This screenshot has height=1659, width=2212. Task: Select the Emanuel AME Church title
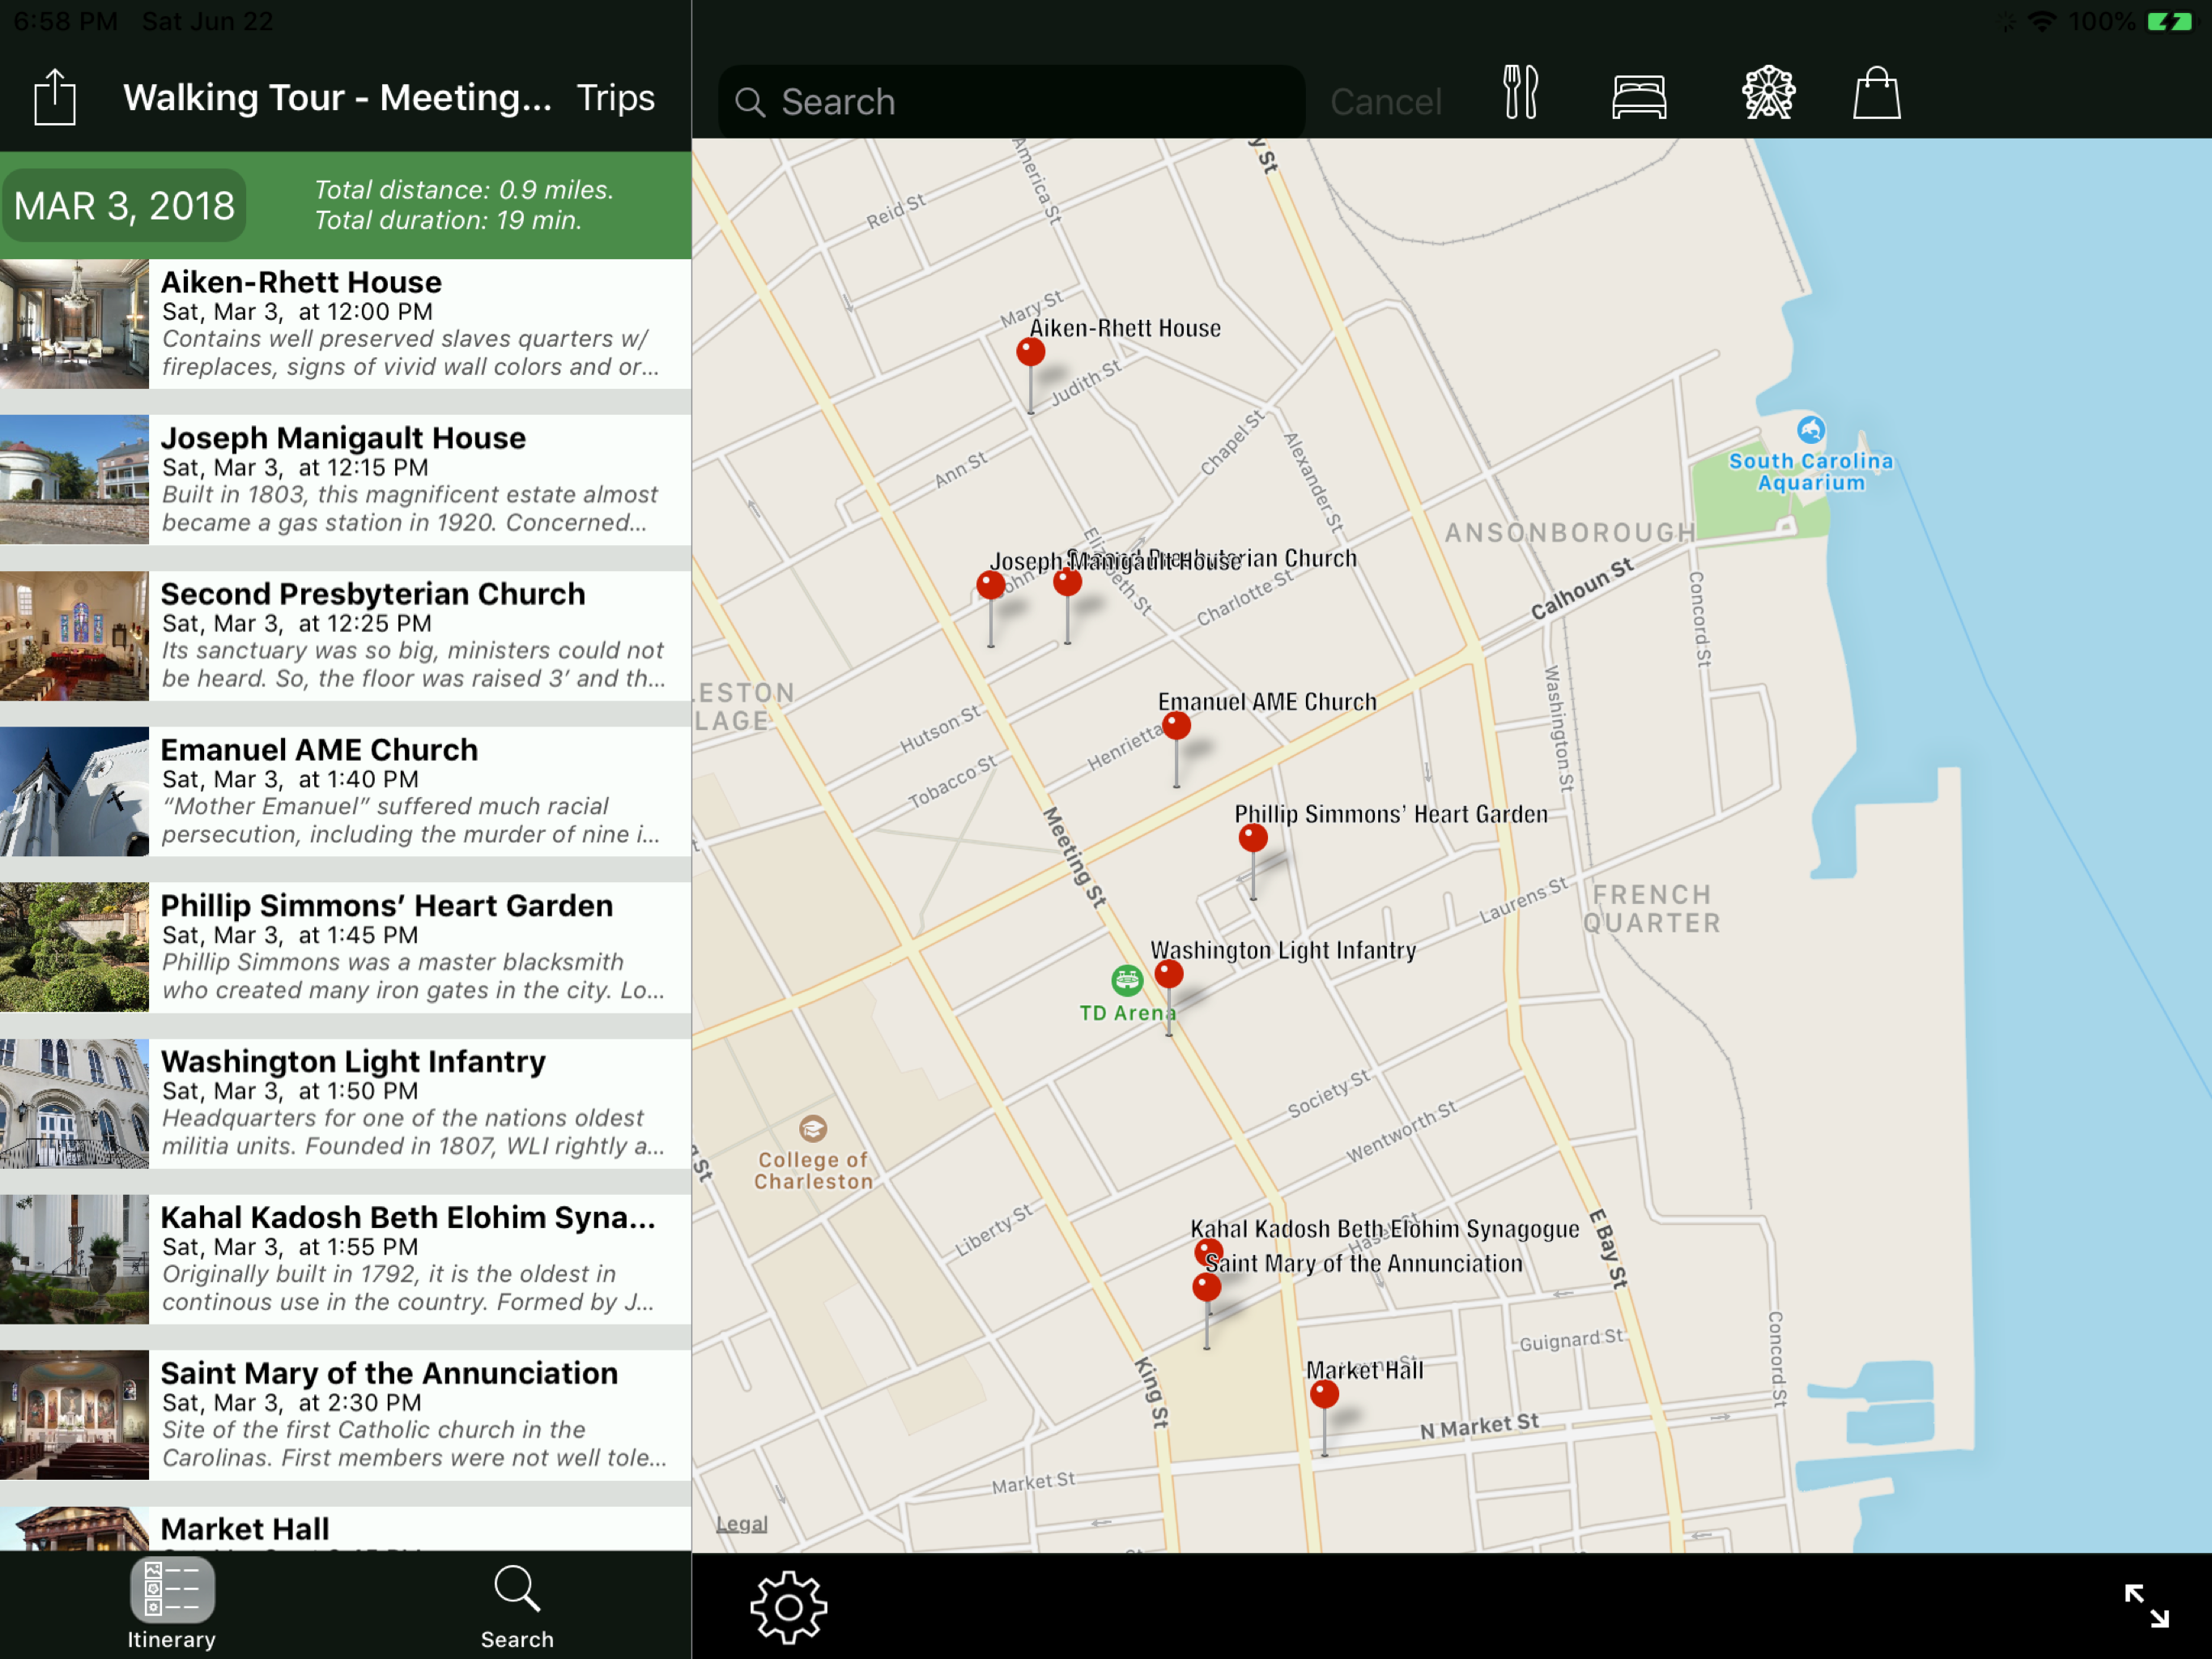pyautogui.click(x=319, y=749)
